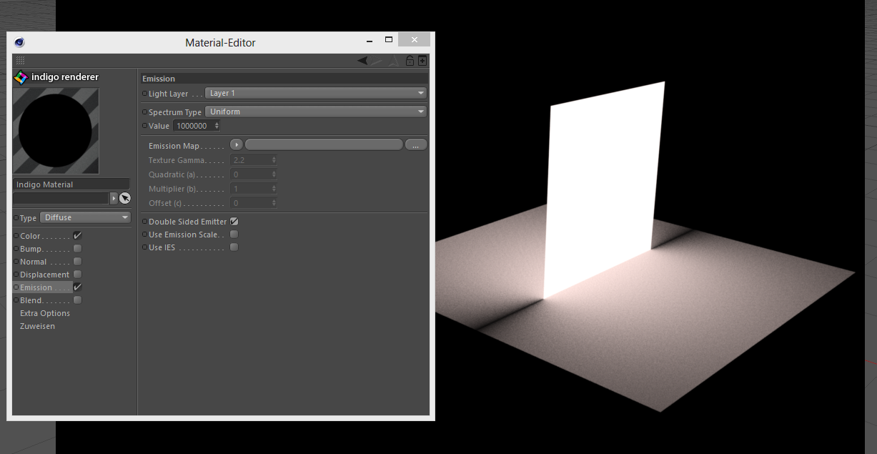Disable the Double Sided Emitter checkbox

click(234, 222)
